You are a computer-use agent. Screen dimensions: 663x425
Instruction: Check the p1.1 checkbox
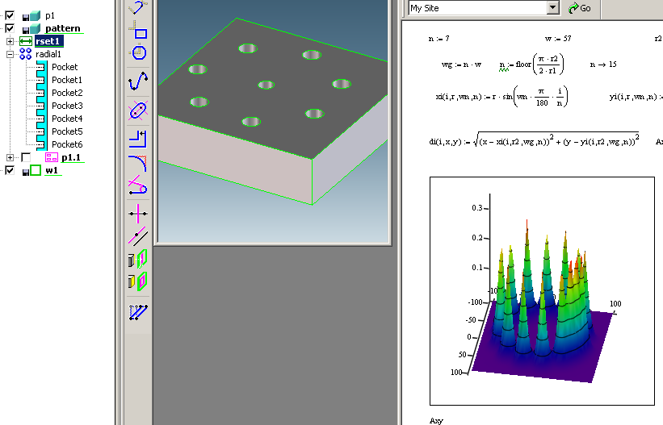(x=26, y=157)
